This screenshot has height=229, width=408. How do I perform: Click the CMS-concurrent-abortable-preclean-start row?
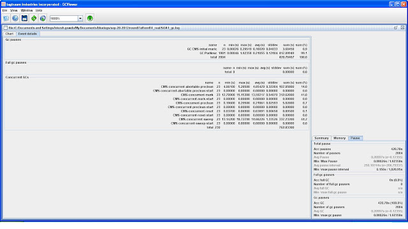pyautogui.click(x=183, y=91)
